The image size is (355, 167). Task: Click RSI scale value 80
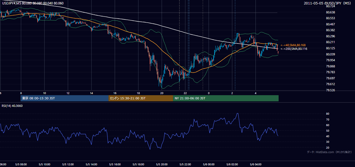327,114
